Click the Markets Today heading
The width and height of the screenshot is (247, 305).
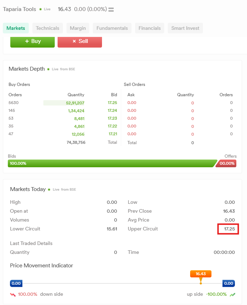(x=28, y=189)
